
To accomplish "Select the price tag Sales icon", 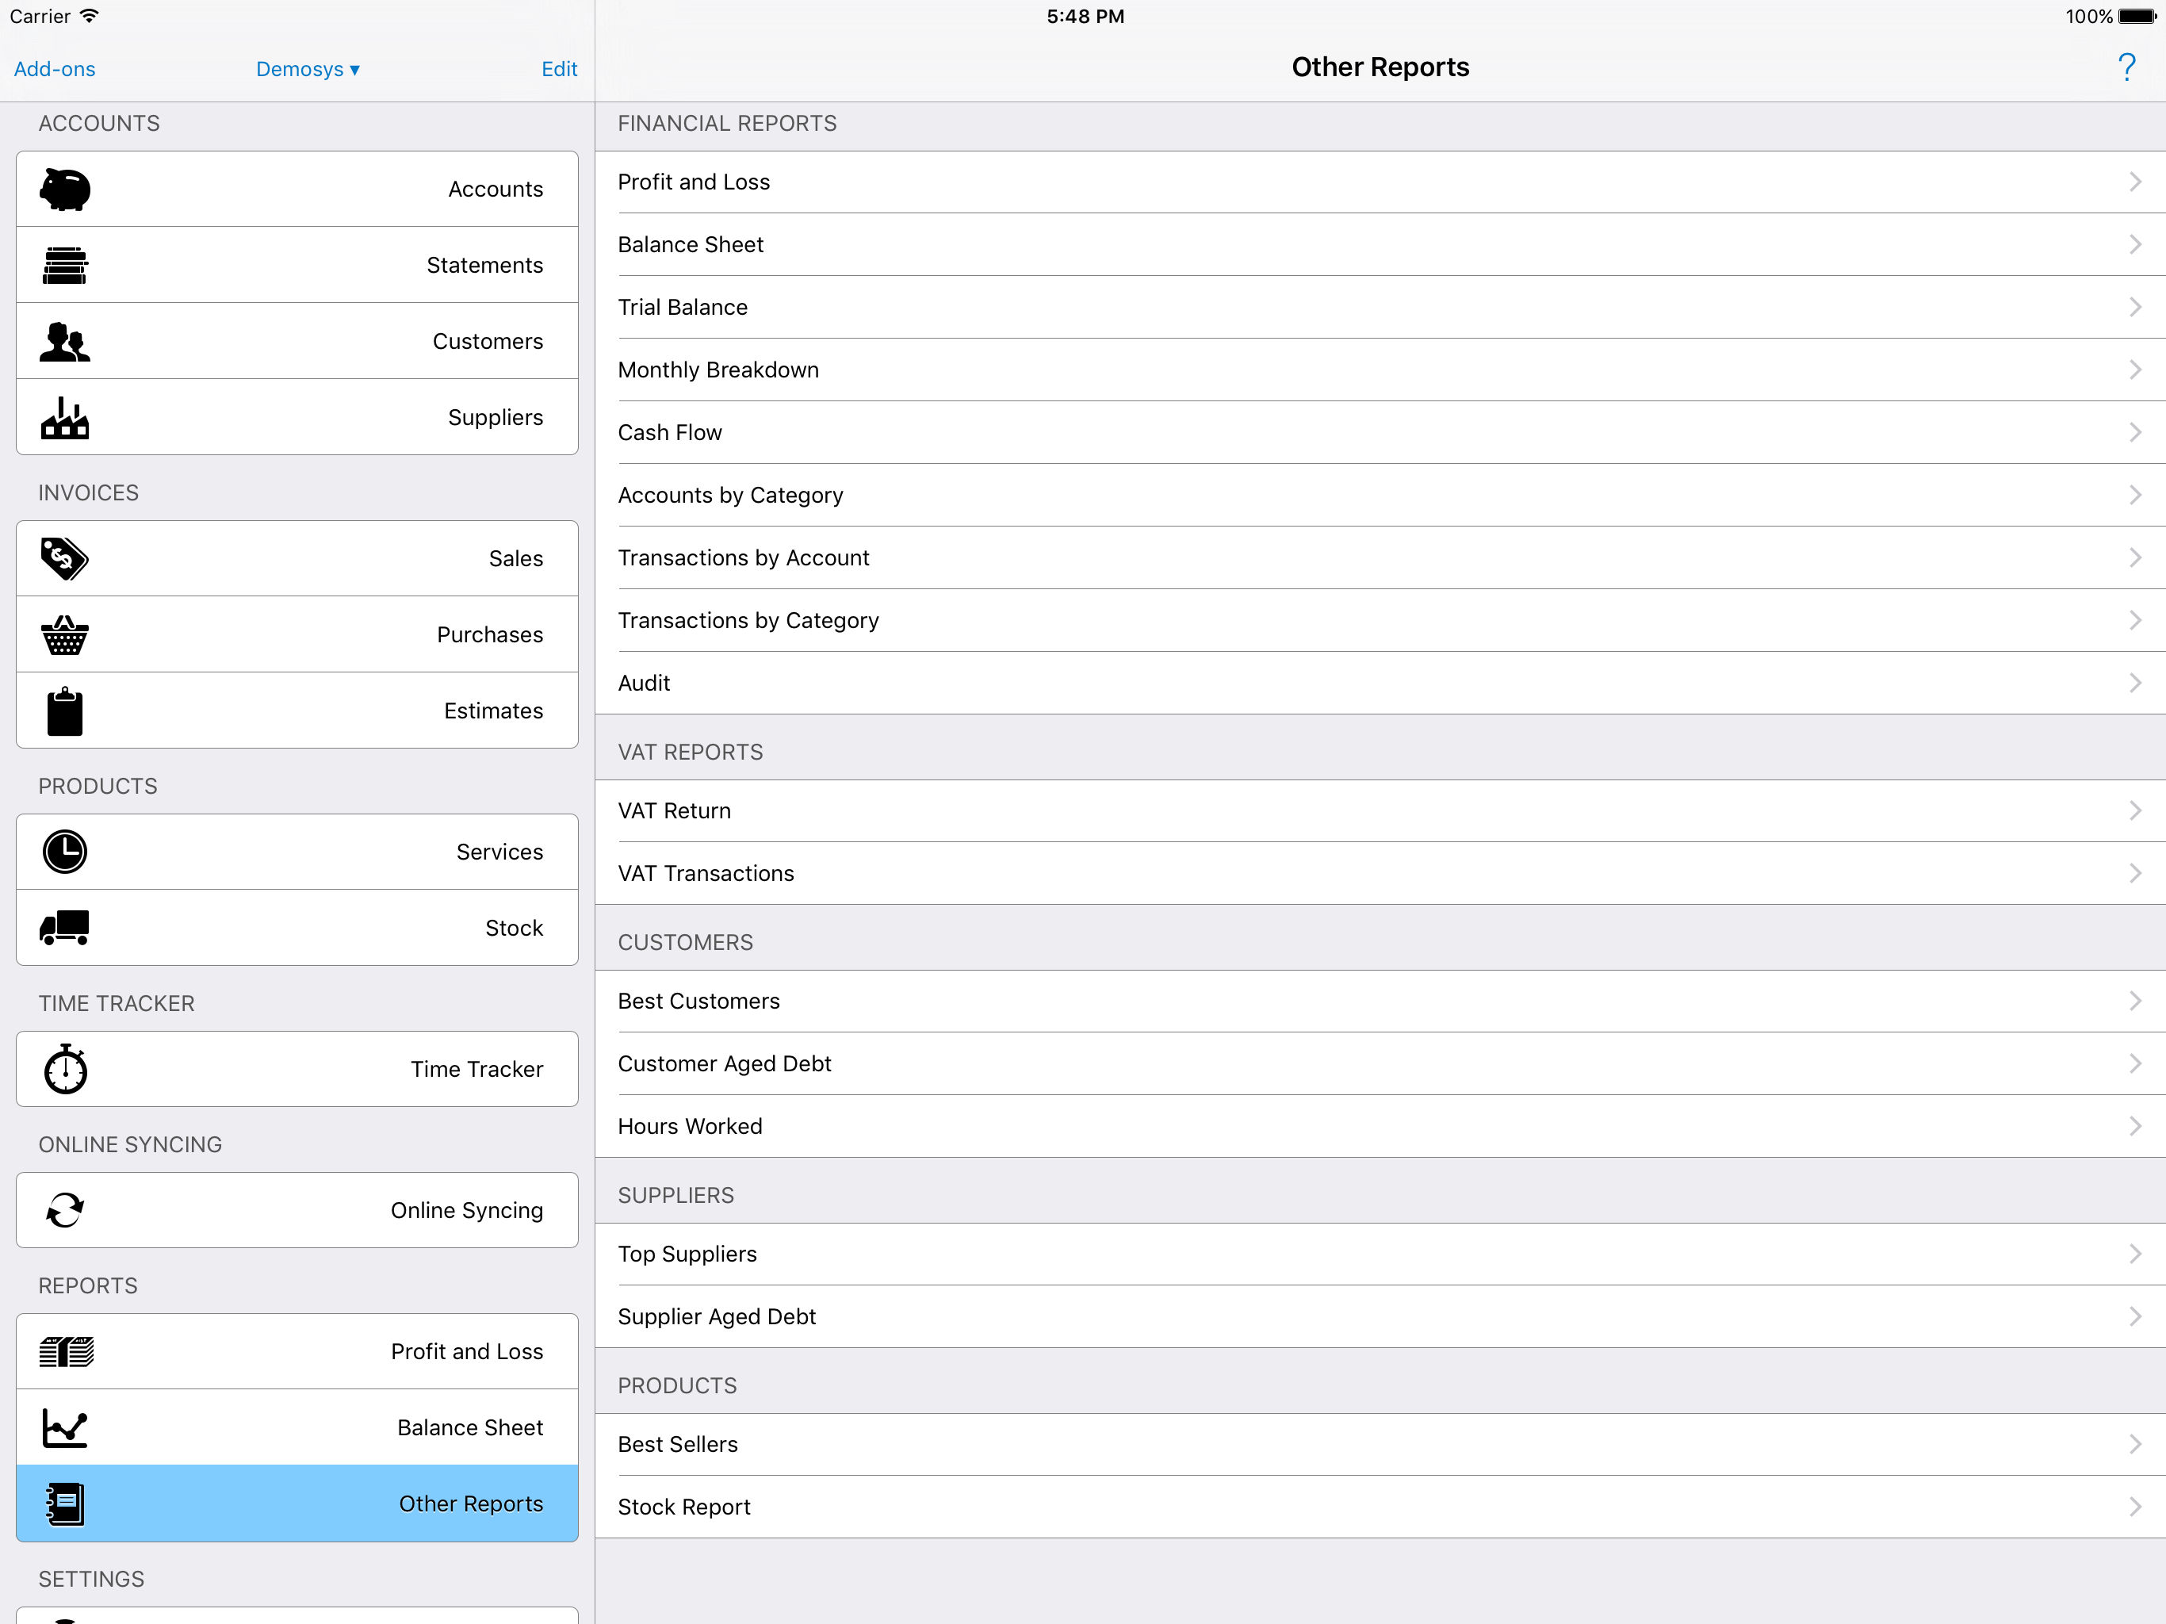I will 65,558.
